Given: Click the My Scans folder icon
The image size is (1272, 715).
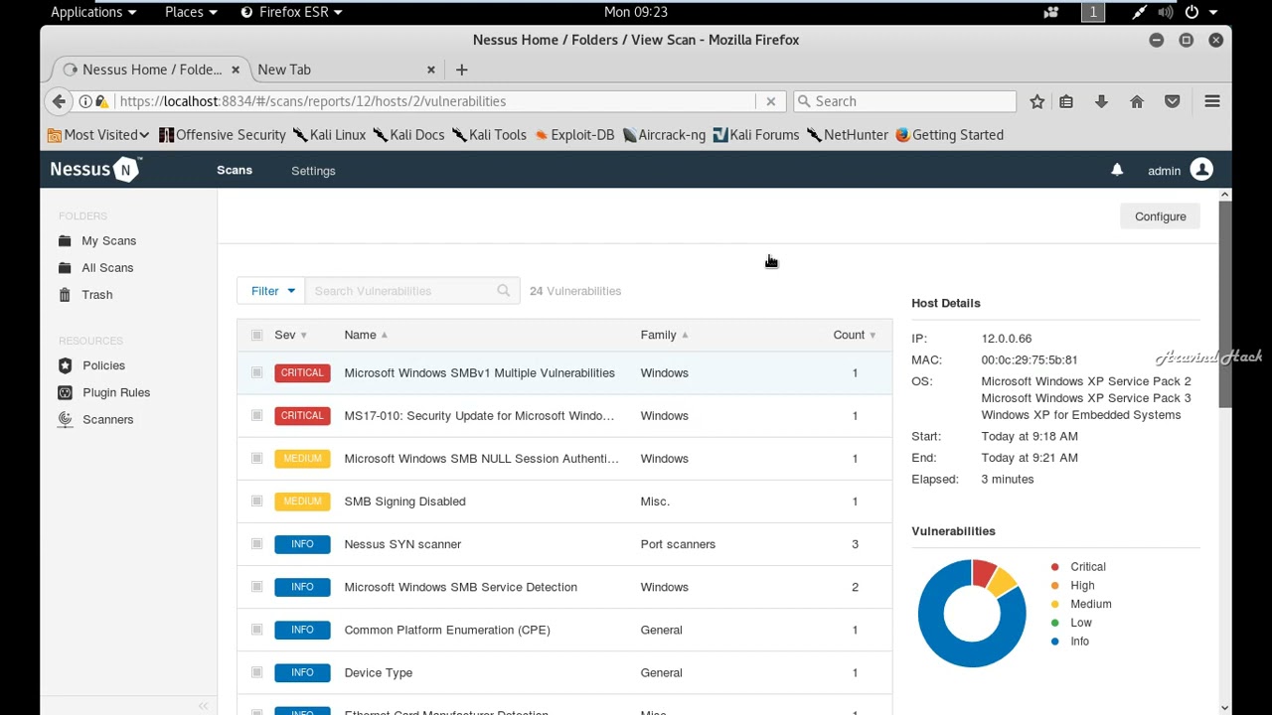Looking at the screenshot, I should coord(65,240).
